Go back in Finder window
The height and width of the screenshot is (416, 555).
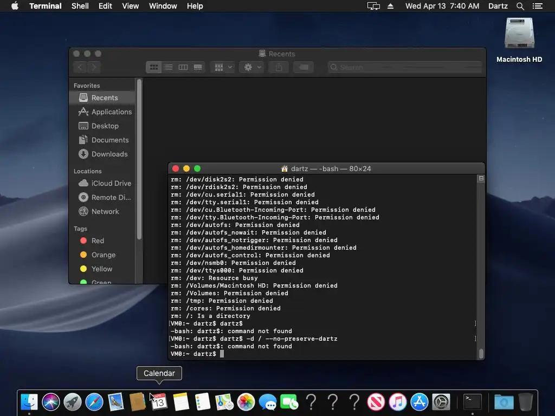click(x=80, y=67)
